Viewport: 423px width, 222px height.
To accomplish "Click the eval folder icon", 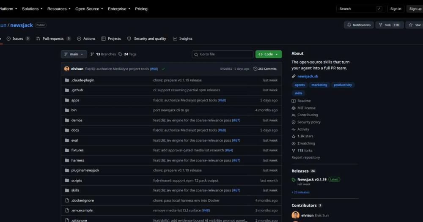I will pyautogui.click(x=67, y=140).
